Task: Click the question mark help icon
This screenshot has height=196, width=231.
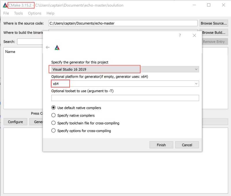Action: tap(180, 35)
